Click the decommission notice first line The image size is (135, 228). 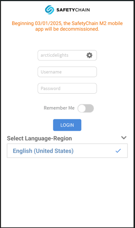click(x=67, y=23)
